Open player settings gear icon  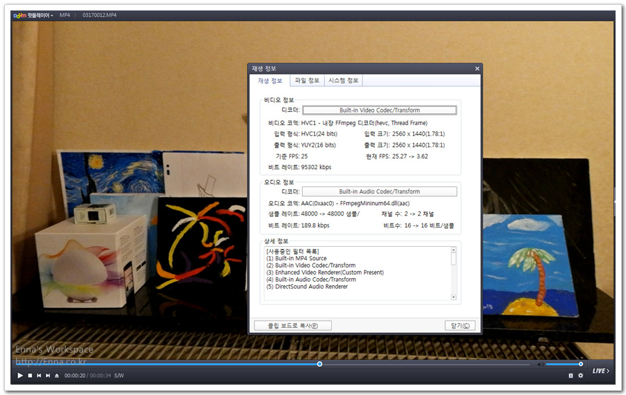pos(581,376)
